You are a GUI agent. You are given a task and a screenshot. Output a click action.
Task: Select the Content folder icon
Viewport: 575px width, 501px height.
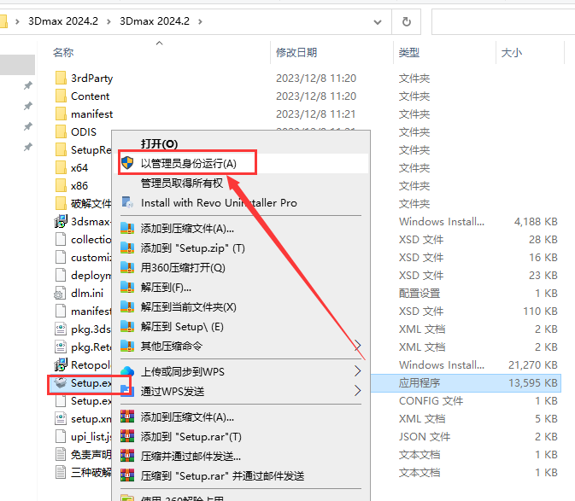pos(61,96)
